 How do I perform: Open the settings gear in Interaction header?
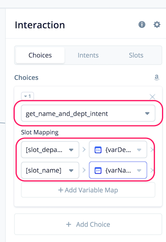click(x=157, y=24)
